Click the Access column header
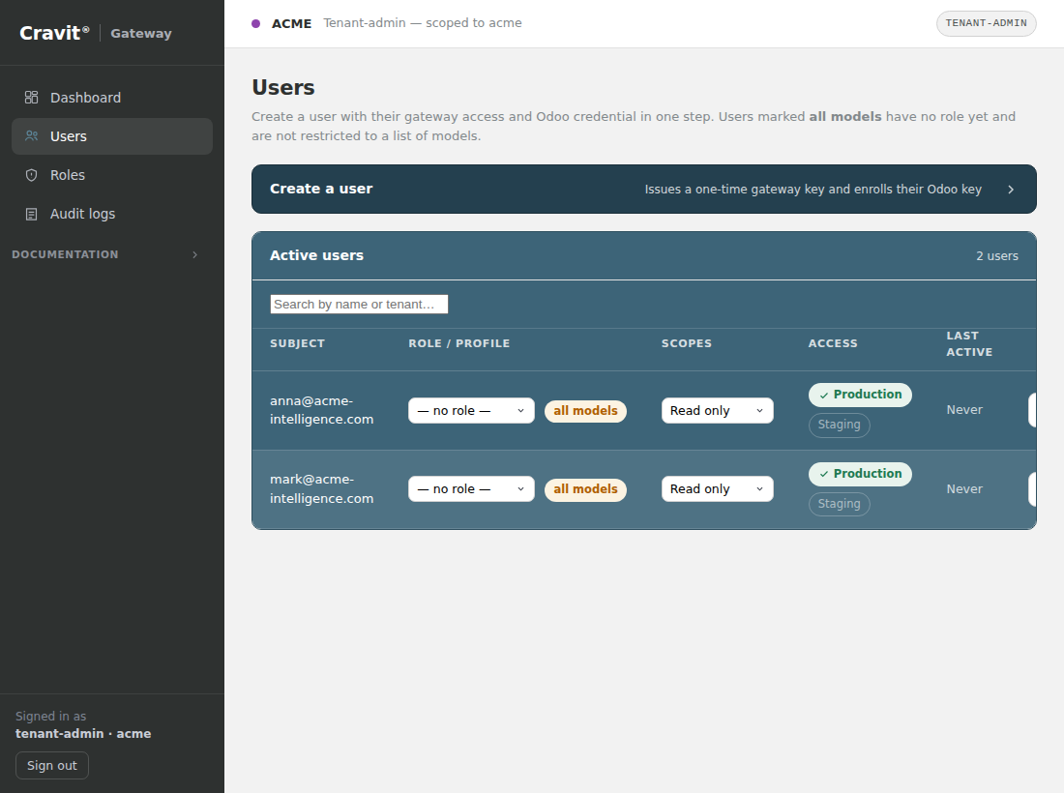The width and height of the screenshot is (1064, 793). coord(833,343)
